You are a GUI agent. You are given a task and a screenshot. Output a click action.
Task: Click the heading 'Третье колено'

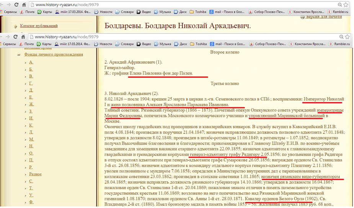point(225,84)
